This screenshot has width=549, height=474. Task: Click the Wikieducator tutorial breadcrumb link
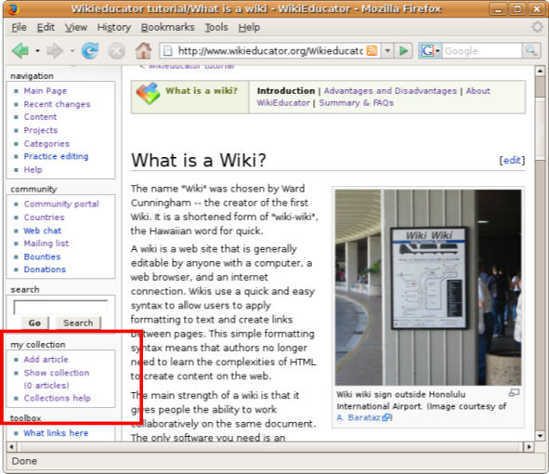[x=191, y=67]
